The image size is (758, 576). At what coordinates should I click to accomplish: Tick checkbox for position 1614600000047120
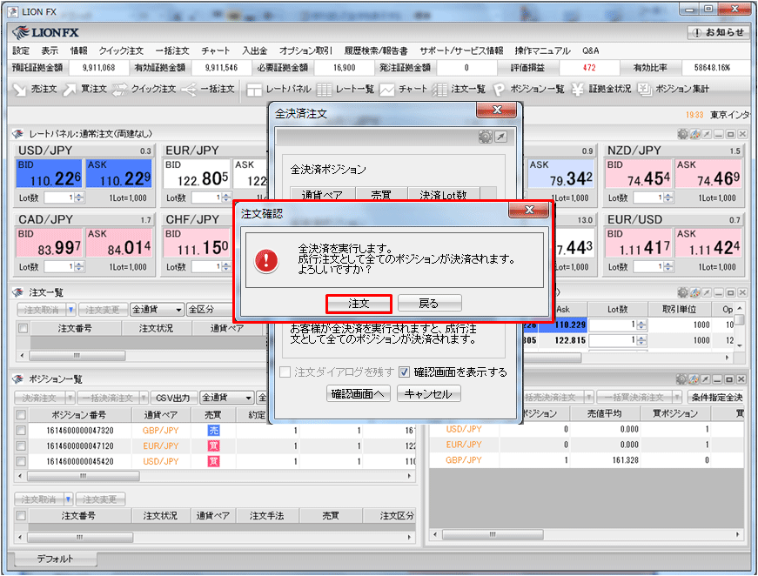[x=21, y=445]
